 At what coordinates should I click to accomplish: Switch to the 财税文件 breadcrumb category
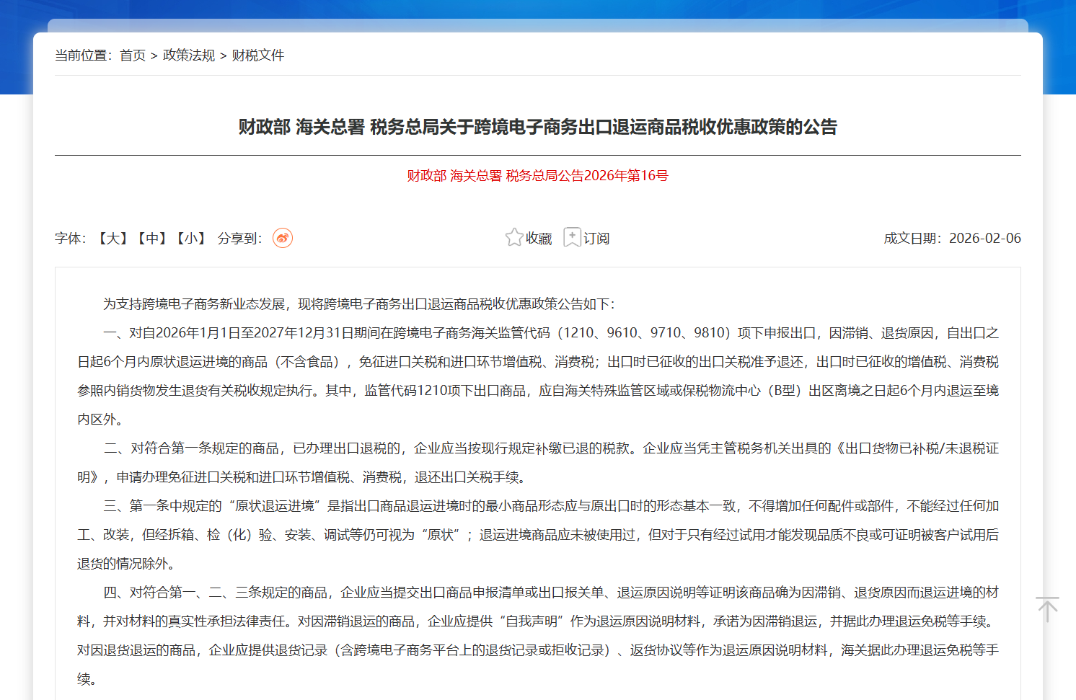click(x=258, y=55)
